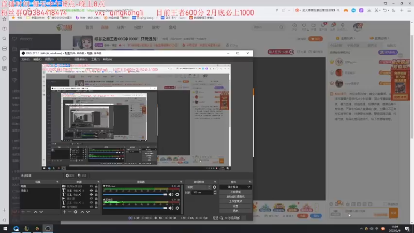This screenshot has width=414, height=233.
Task: Select the first scene in Scenes list
Action: click(x=40, y=186)
